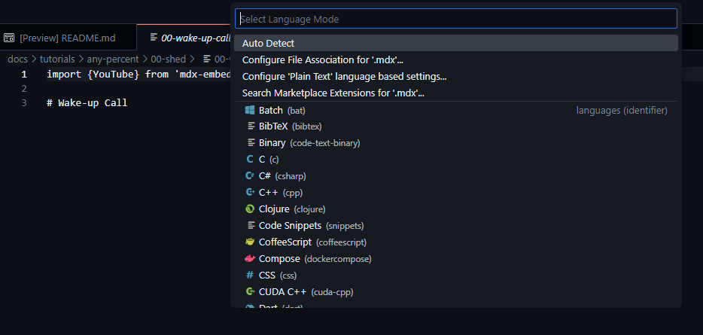703x335 pixels.
Task: Focus the Select Language Mode input
Action: (x=456, y=19)
